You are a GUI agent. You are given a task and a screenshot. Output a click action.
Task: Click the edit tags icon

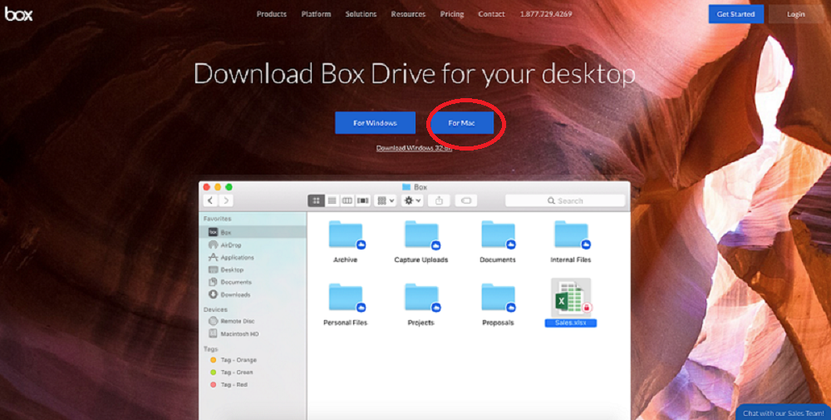[466, 200]
